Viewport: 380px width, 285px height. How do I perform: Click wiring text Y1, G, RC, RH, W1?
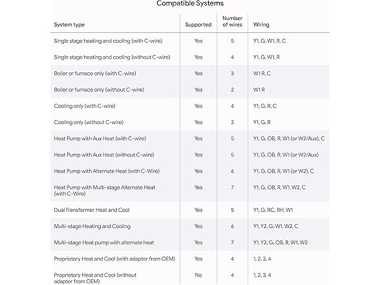click(x=273, y=210)
